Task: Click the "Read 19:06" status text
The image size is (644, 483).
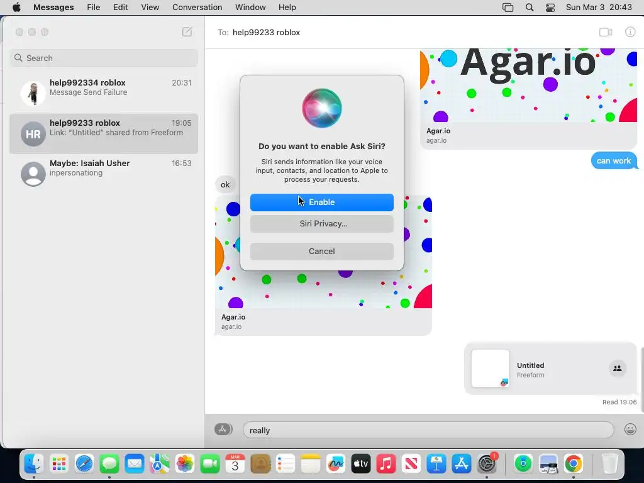Action: [619, 402]
